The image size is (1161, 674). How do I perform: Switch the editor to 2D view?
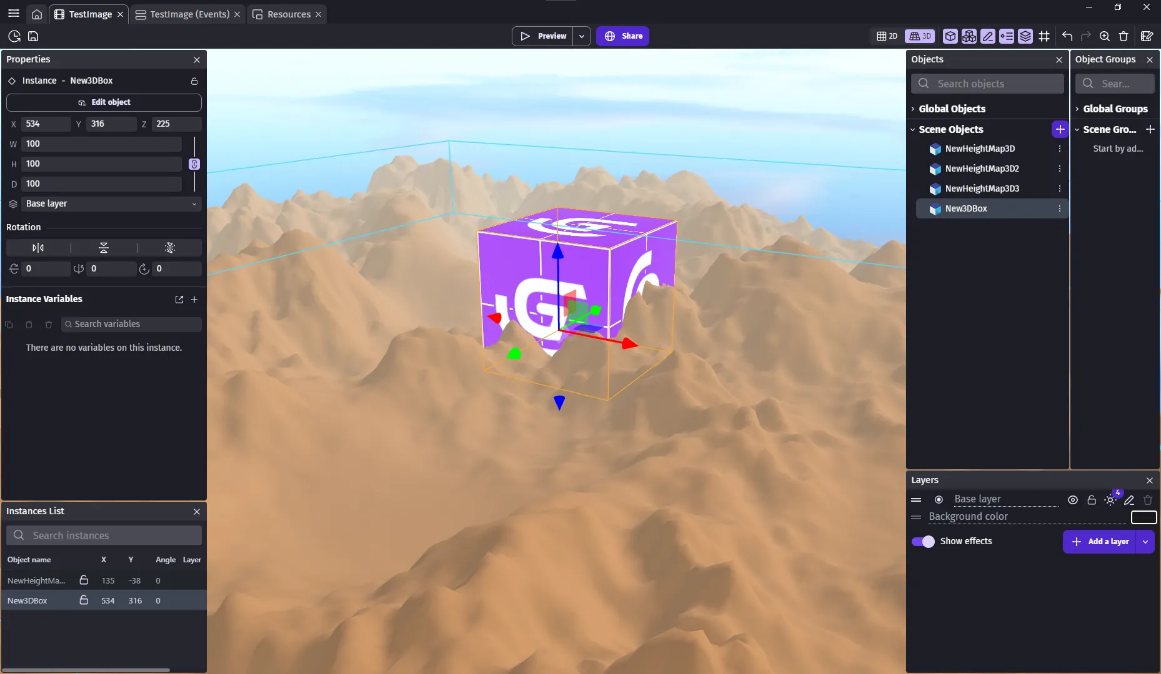click(887, 36)
